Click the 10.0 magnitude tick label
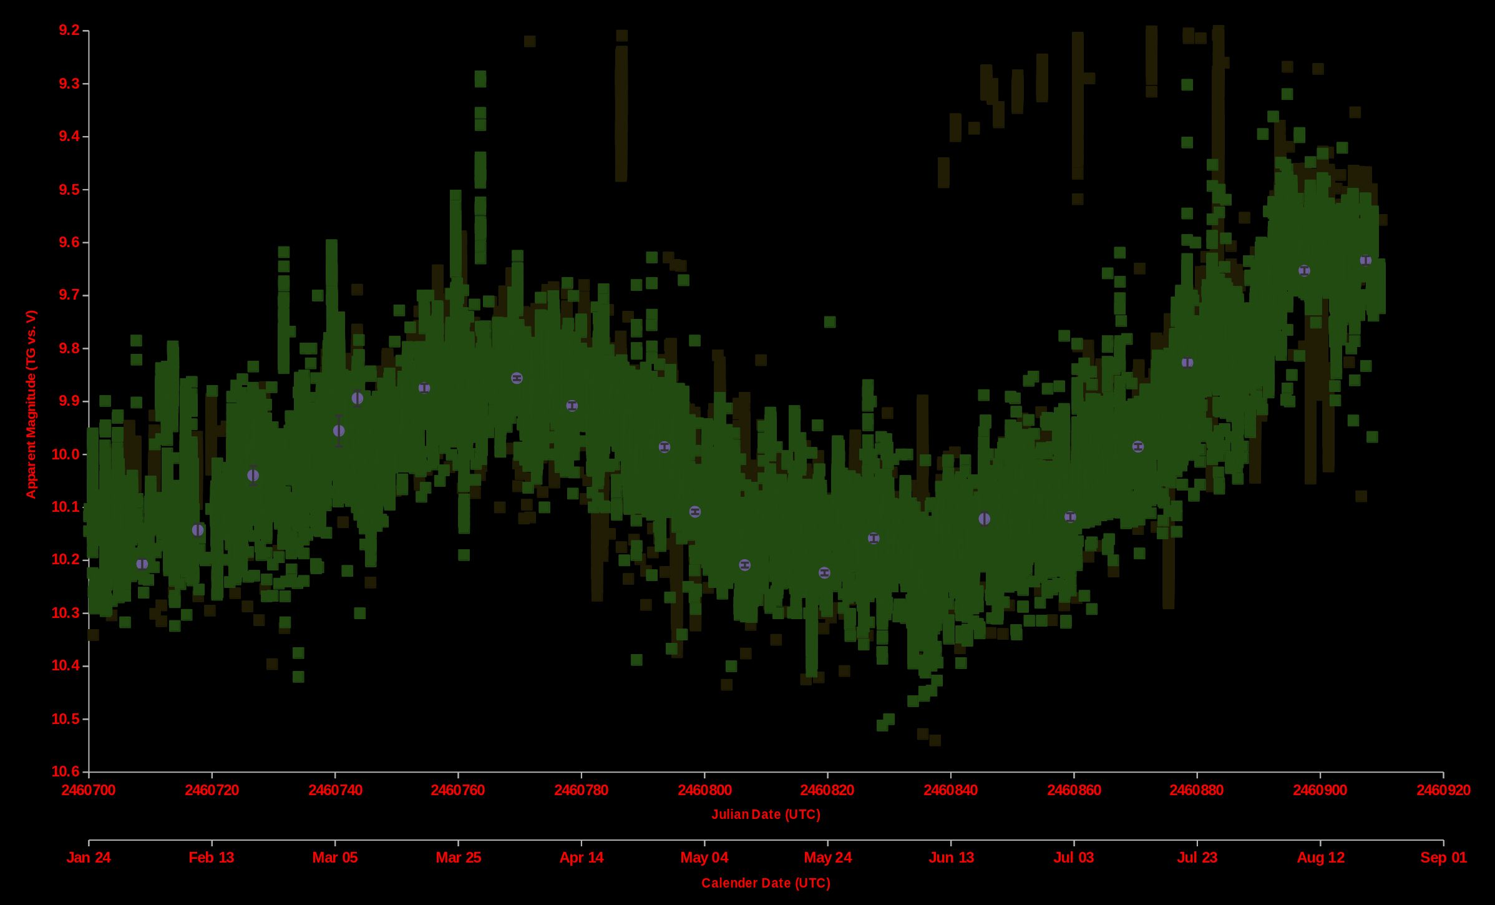1495x905 pixels. coord(66,454)
